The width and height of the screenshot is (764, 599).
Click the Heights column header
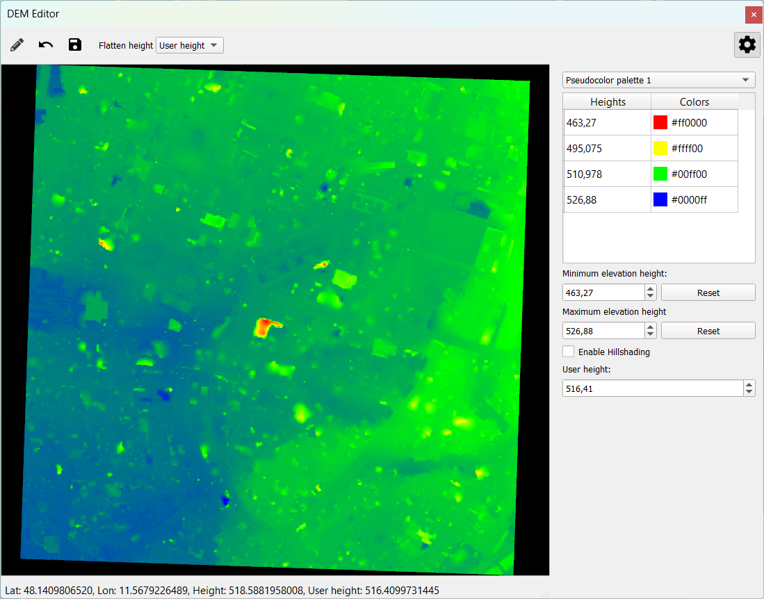click(608, 102)
